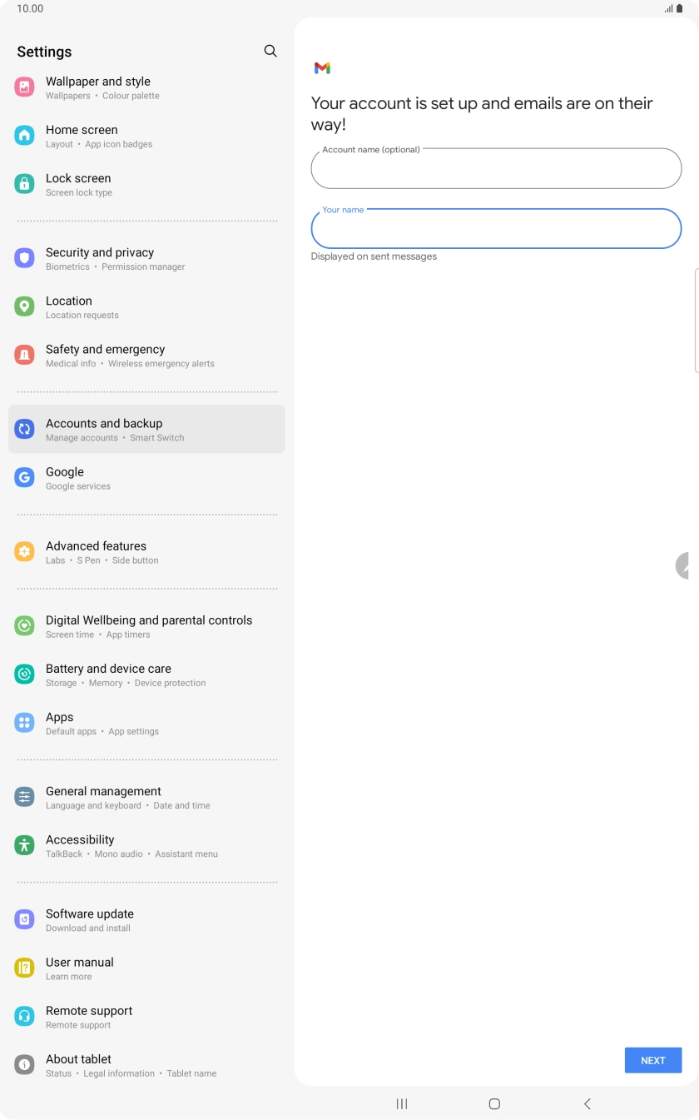Screen dimensions: 699x1120
Task: Open the Settings search icon
Action: pyautogui.click(x=270, y=51)
